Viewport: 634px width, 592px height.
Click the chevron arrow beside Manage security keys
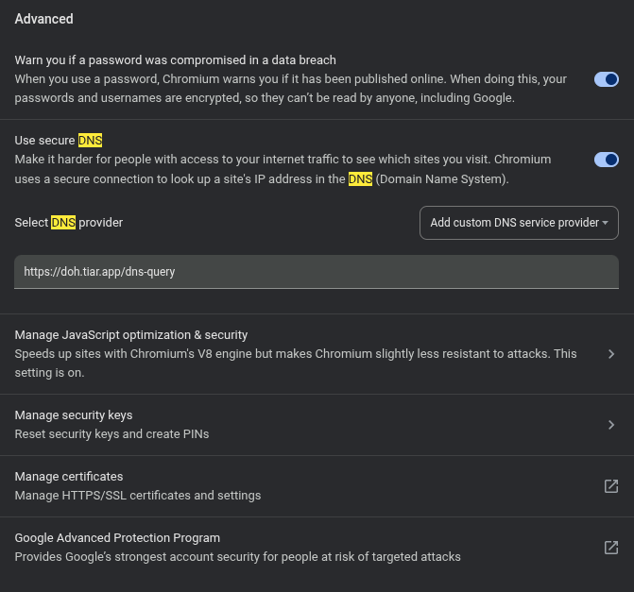611,425
